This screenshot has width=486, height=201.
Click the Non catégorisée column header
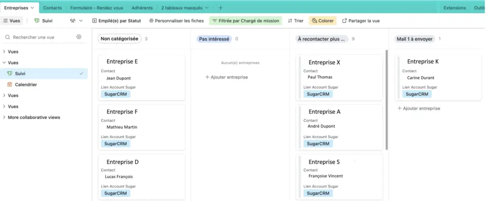(119, 39)
